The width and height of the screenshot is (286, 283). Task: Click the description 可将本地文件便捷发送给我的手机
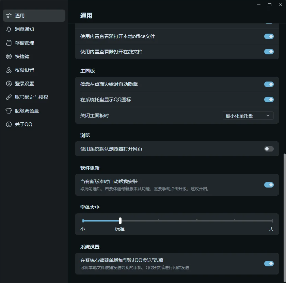(134, 267)
